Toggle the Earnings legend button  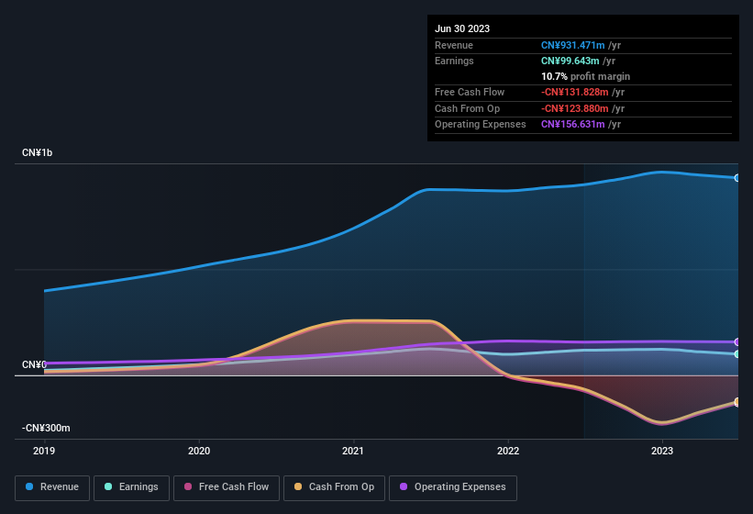(x=131, y=487)
